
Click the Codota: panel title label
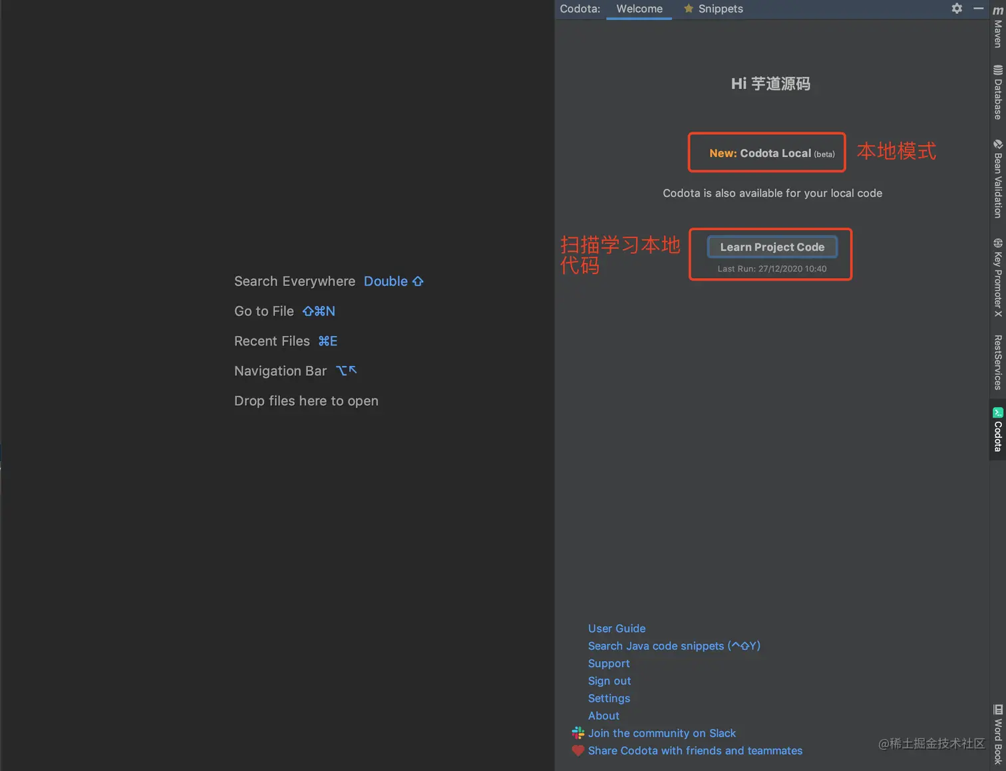(580, 9)
